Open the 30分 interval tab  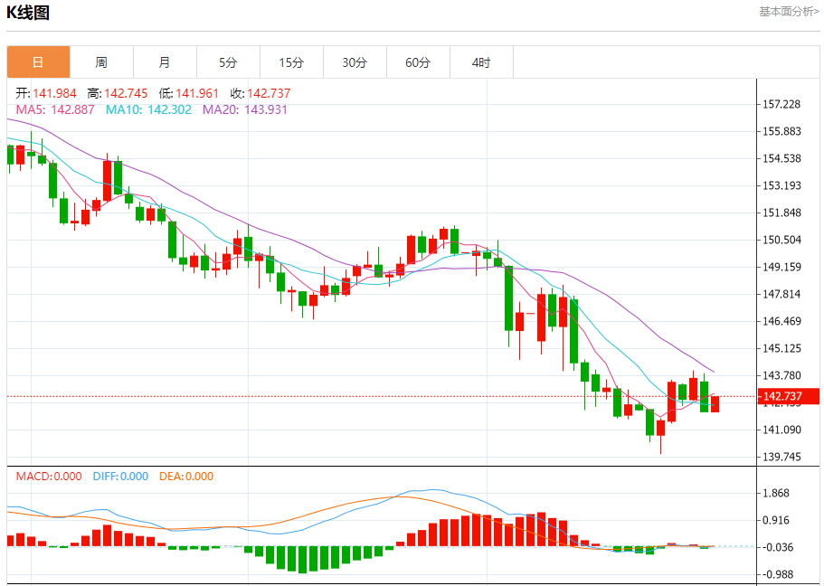tap(355, 62)
